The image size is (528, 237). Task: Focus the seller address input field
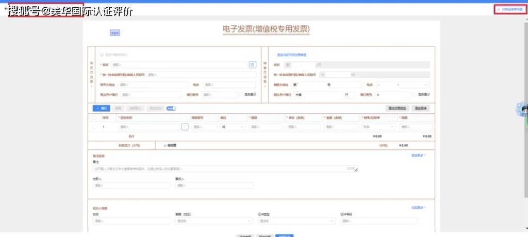point(326,85)
